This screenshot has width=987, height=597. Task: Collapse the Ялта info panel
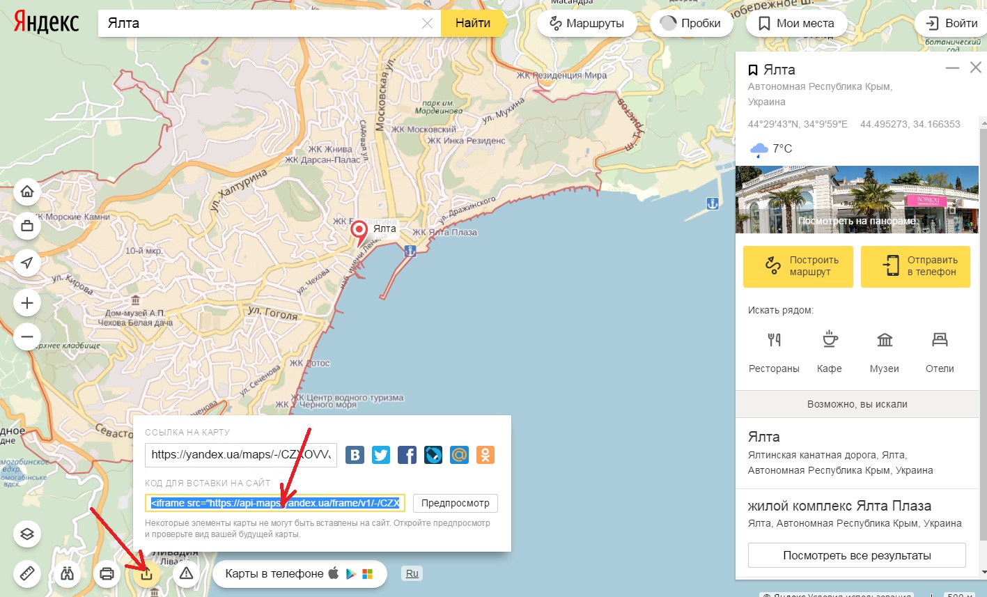point(951,68)
